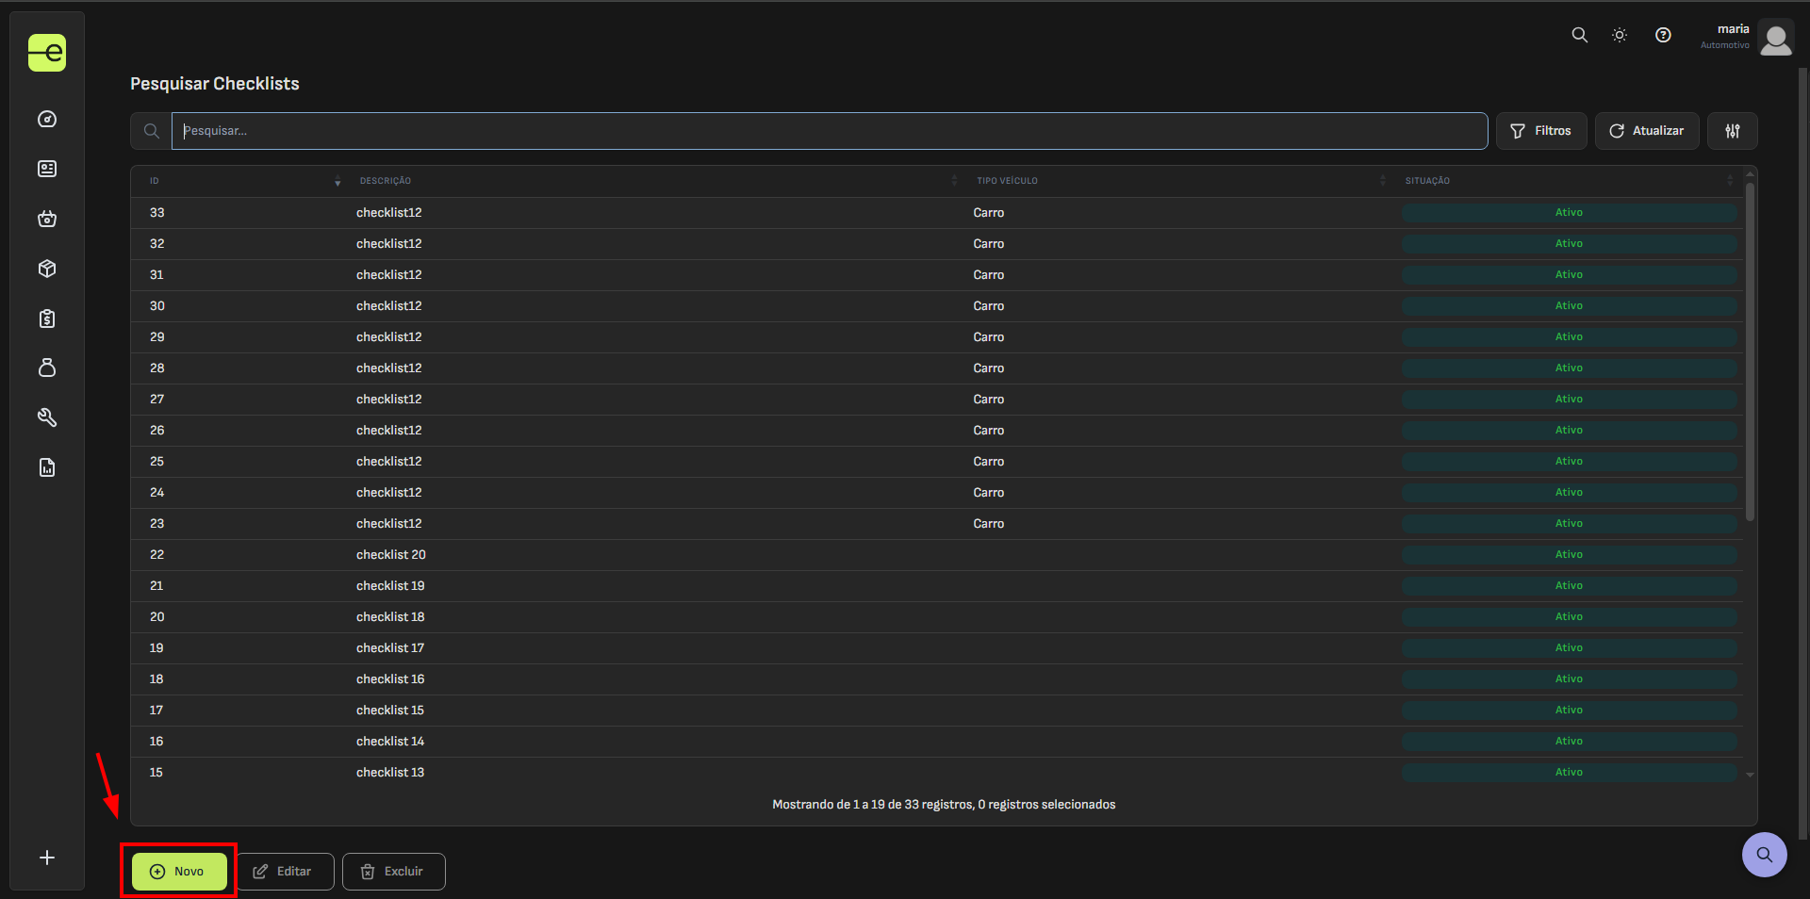Viewport: 1810px width, 899px height.
Task: Open the help question mark icon
Action: (1664, 35)
